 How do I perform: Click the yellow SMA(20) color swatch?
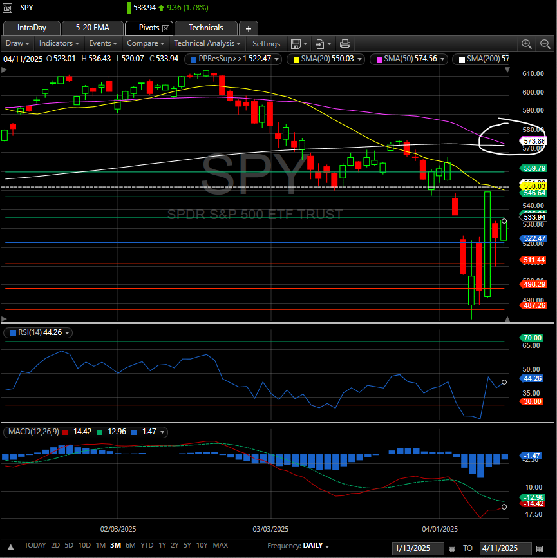pos(296,59)
